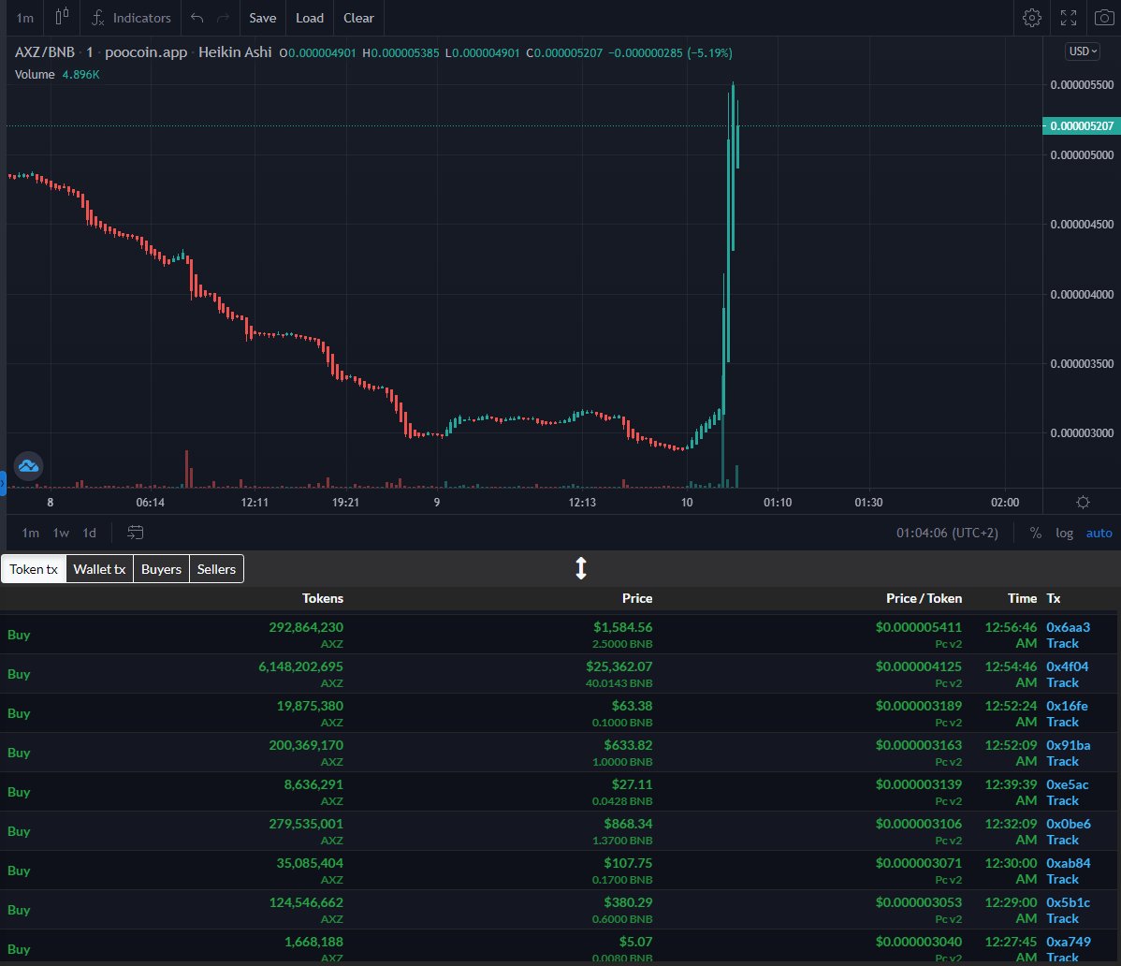Clear the chart drawings
The width and height of the screenshot is (1121, 966).
pos(358,18)
